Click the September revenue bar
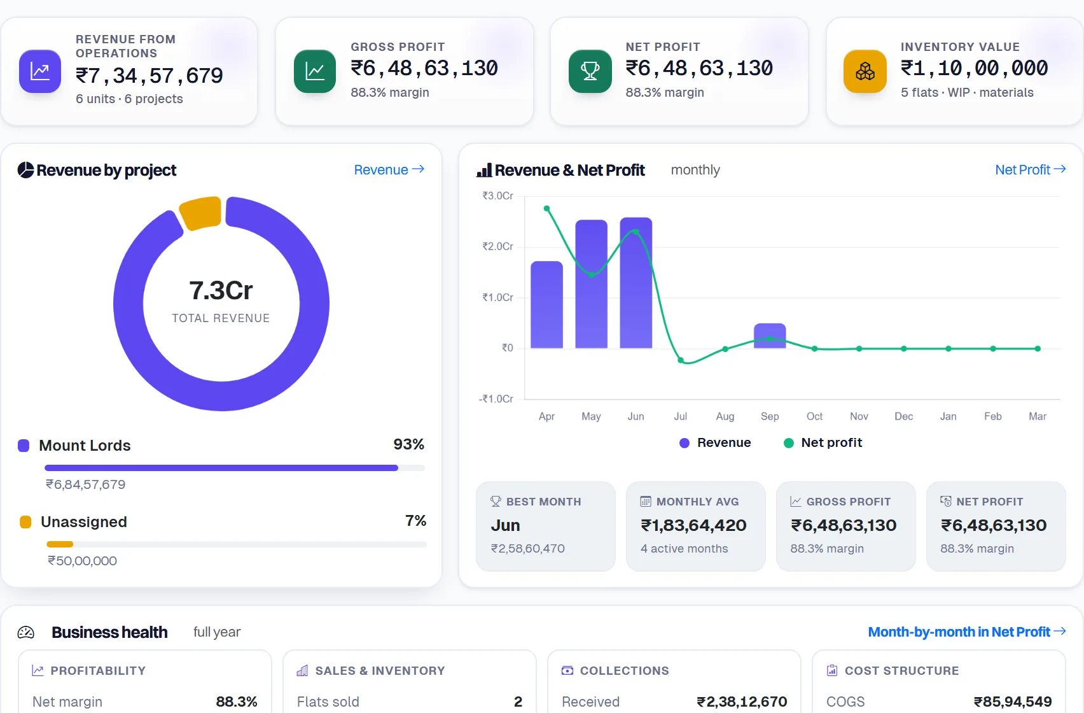The height and width of the screenshot is (713, 1084). pyautogui.click(x=770, y=335)
